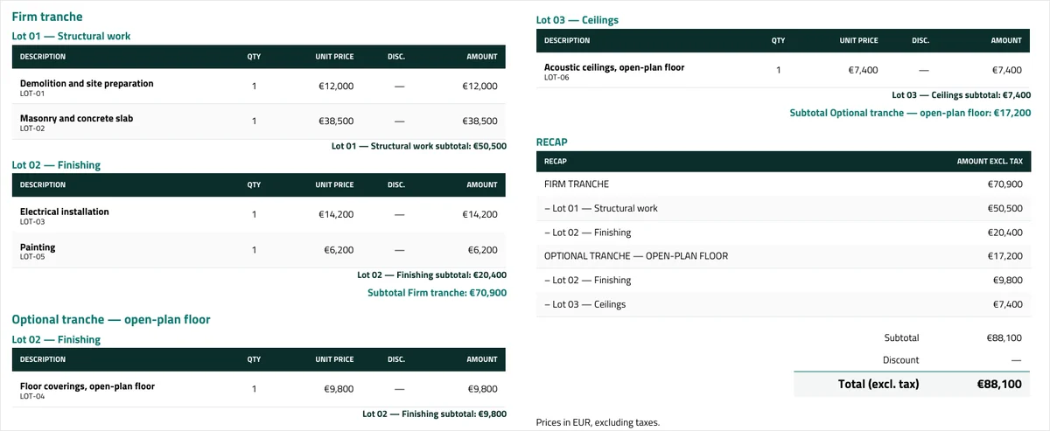This screenshot has width=1050, height=431.
Task: Click the UNIT PRICE header in Lot 03 table
Action: 858,40
